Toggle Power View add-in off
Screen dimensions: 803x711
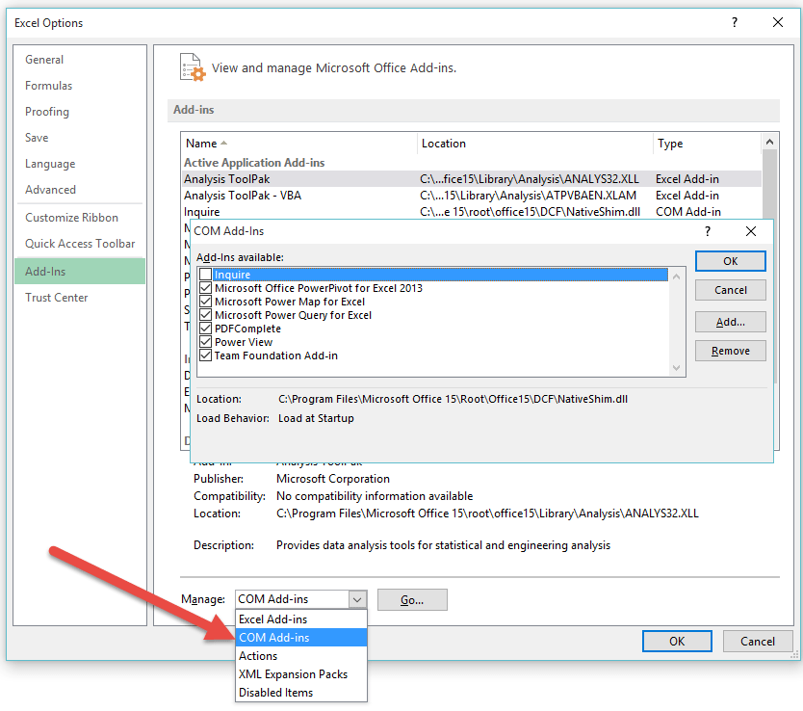[x=206, y=342]
